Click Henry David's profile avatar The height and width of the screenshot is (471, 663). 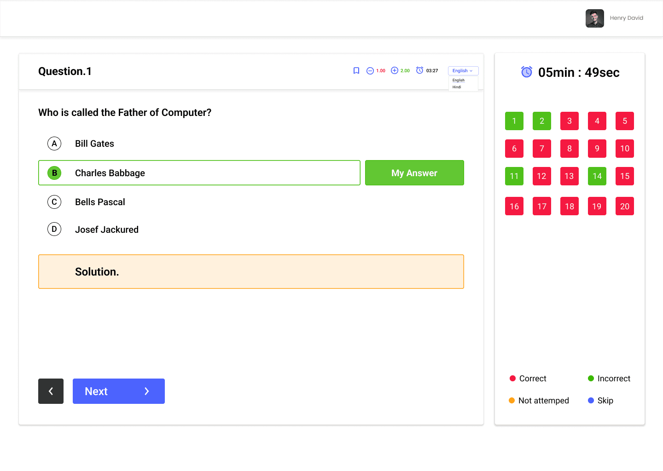point(594,18)
